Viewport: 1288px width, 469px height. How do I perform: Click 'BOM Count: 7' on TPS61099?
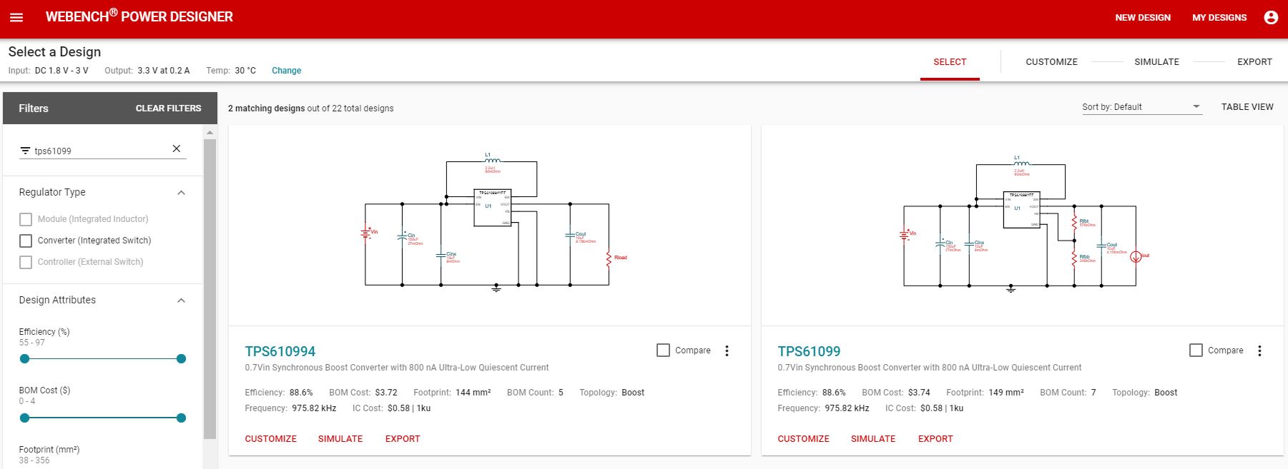(1068, 393)
